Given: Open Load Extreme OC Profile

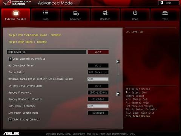Looking at the screenshot, I should pyautogui.click(x=29, y=59).
